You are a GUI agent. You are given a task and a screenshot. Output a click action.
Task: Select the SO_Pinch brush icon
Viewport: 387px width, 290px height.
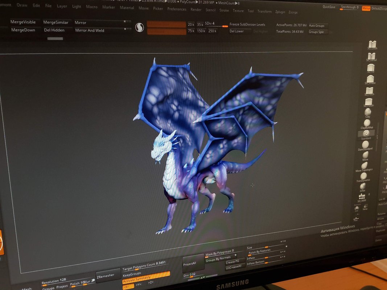click(x=370, y=91)
